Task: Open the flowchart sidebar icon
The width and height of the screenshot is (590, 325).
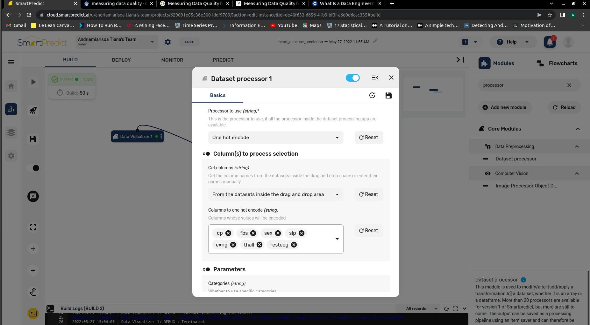Action: point(11,109)
